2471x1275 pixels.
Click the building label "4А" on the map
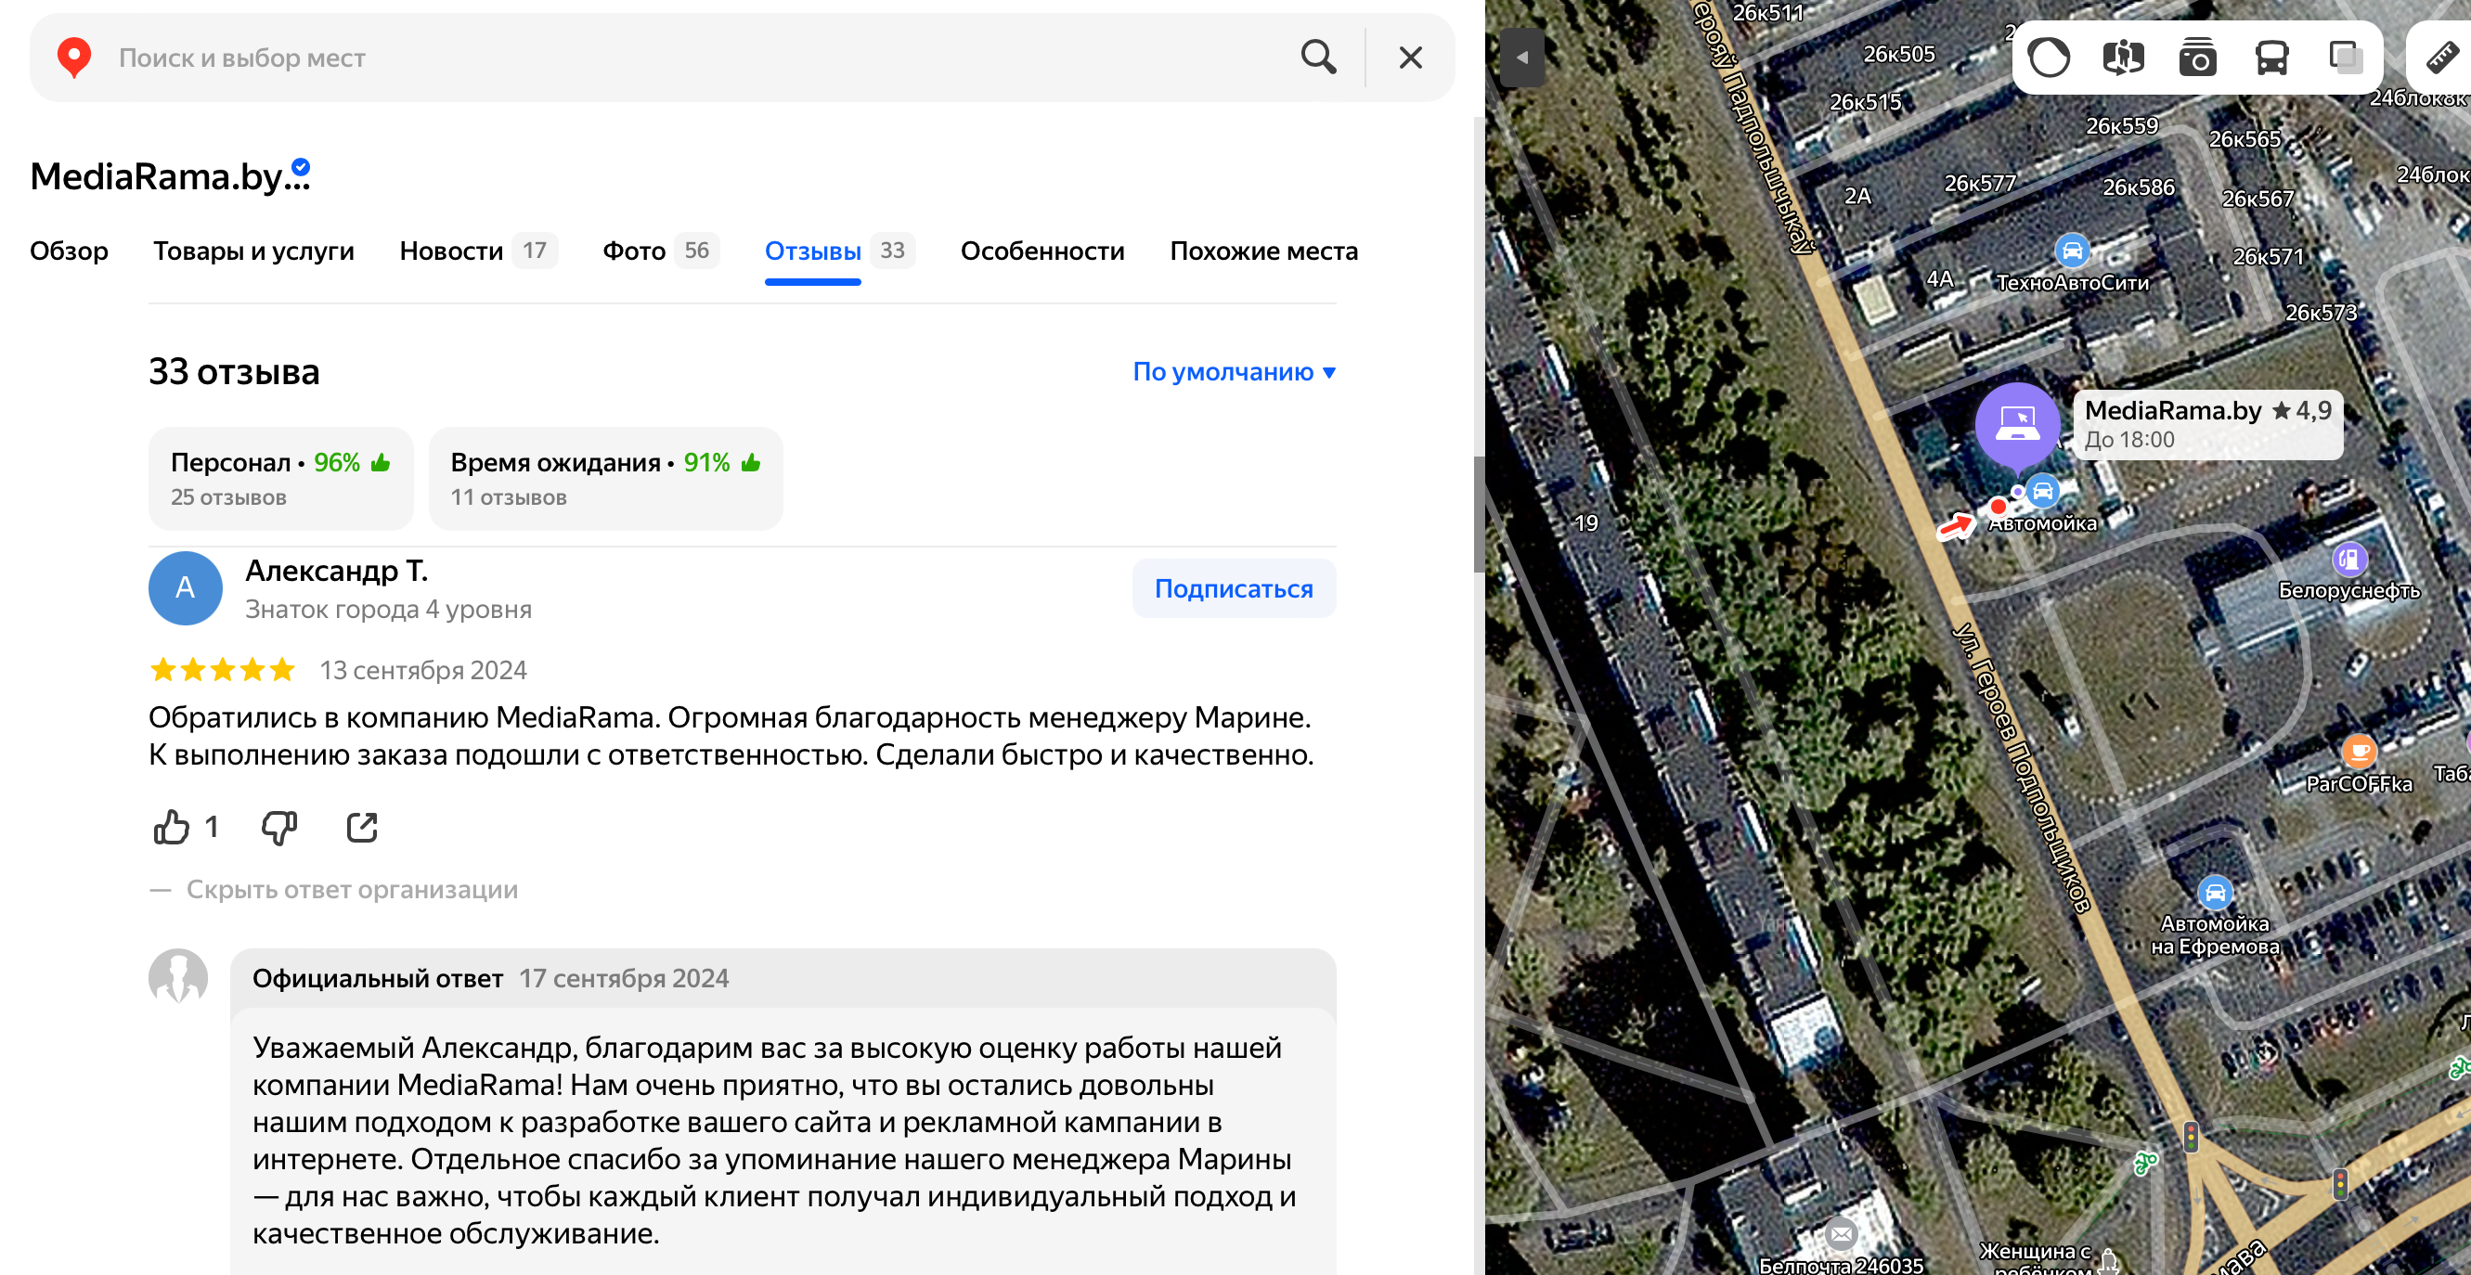coord(1938,278)
